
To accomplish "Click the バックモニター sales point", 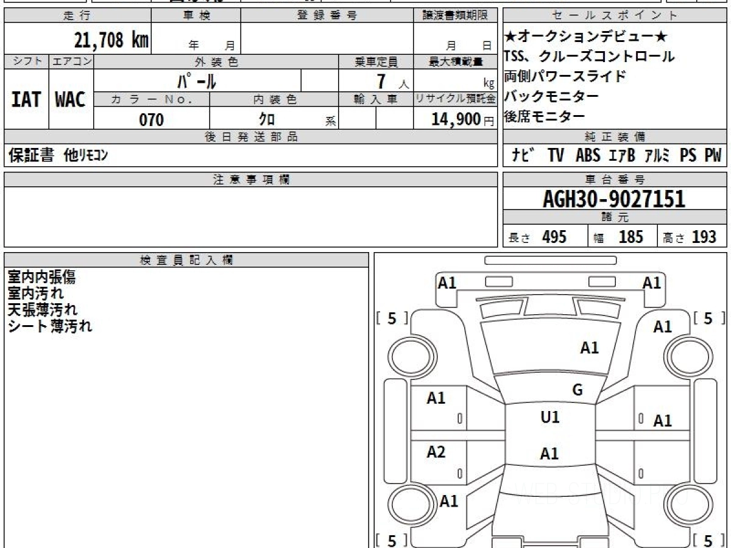I will (551, 96).
